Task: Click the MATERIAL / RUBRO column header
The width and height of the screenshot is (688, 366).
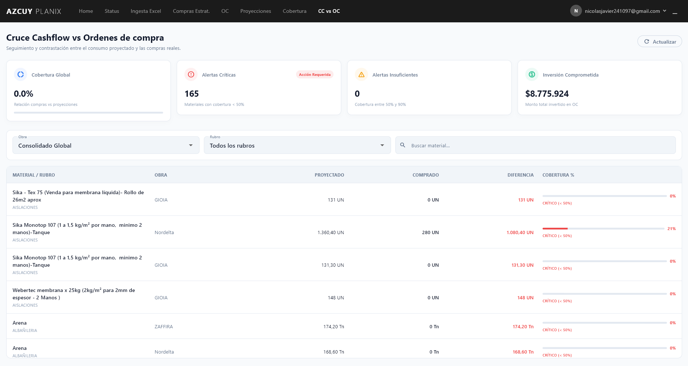Action: tap(34, 175)
